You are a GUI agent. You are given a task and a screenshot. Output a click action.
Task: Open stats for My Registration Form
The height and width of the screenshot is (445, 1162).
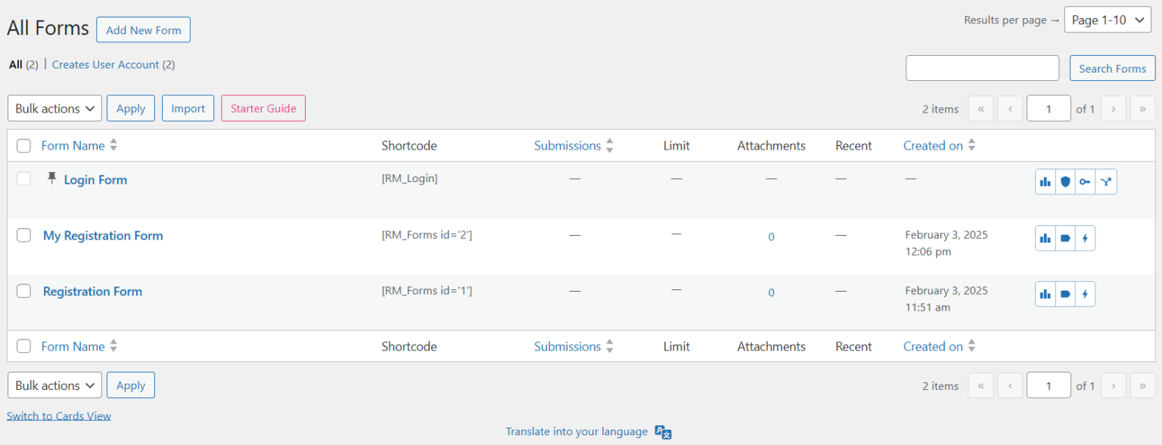(1045, 237)
